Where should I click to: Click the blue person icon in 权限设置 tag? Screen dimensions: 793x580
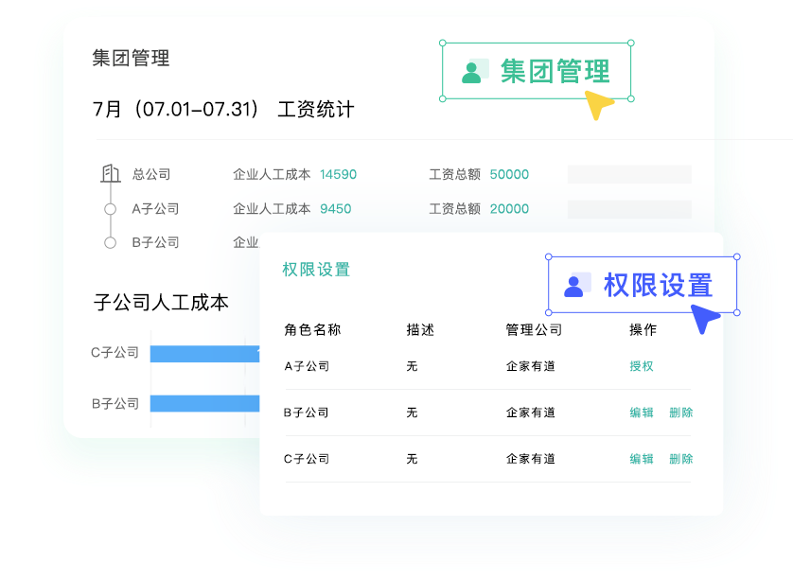coord(574,285)
